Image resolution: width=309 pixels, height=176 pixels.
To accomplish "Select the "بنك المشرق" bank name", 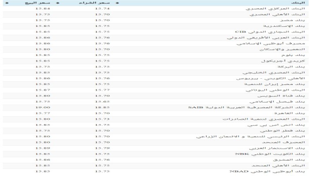I will (289, 160).
